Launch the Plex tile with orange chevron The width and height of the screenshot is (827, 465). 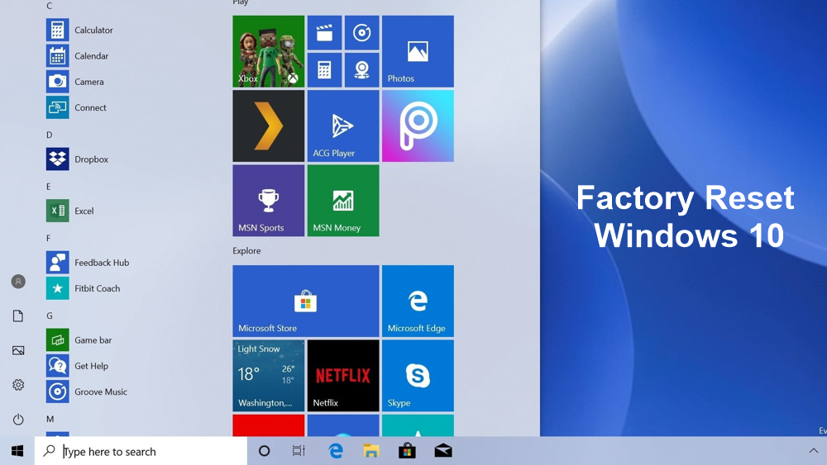pyautogui.click(x=269, y=126)
